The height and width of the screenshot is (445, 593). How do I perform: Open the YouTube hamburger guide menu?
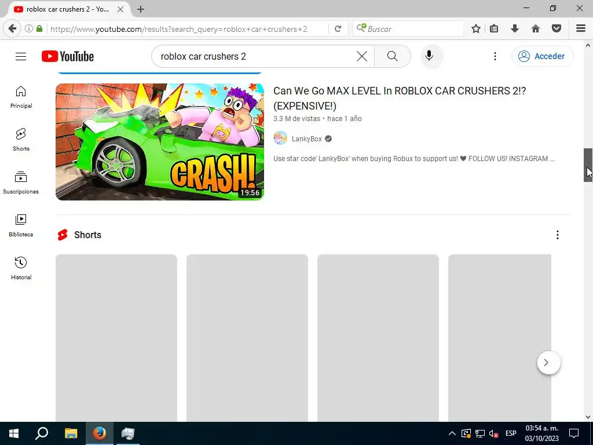coord(21,56)
